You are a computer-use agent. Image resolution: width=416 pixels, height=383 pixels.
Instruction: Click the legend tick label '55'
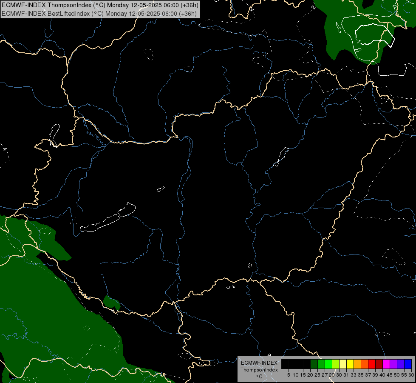point(404,375)
